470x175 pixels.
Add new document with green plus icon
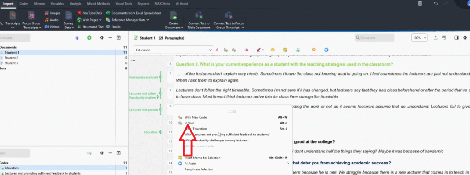click(90, 38)
